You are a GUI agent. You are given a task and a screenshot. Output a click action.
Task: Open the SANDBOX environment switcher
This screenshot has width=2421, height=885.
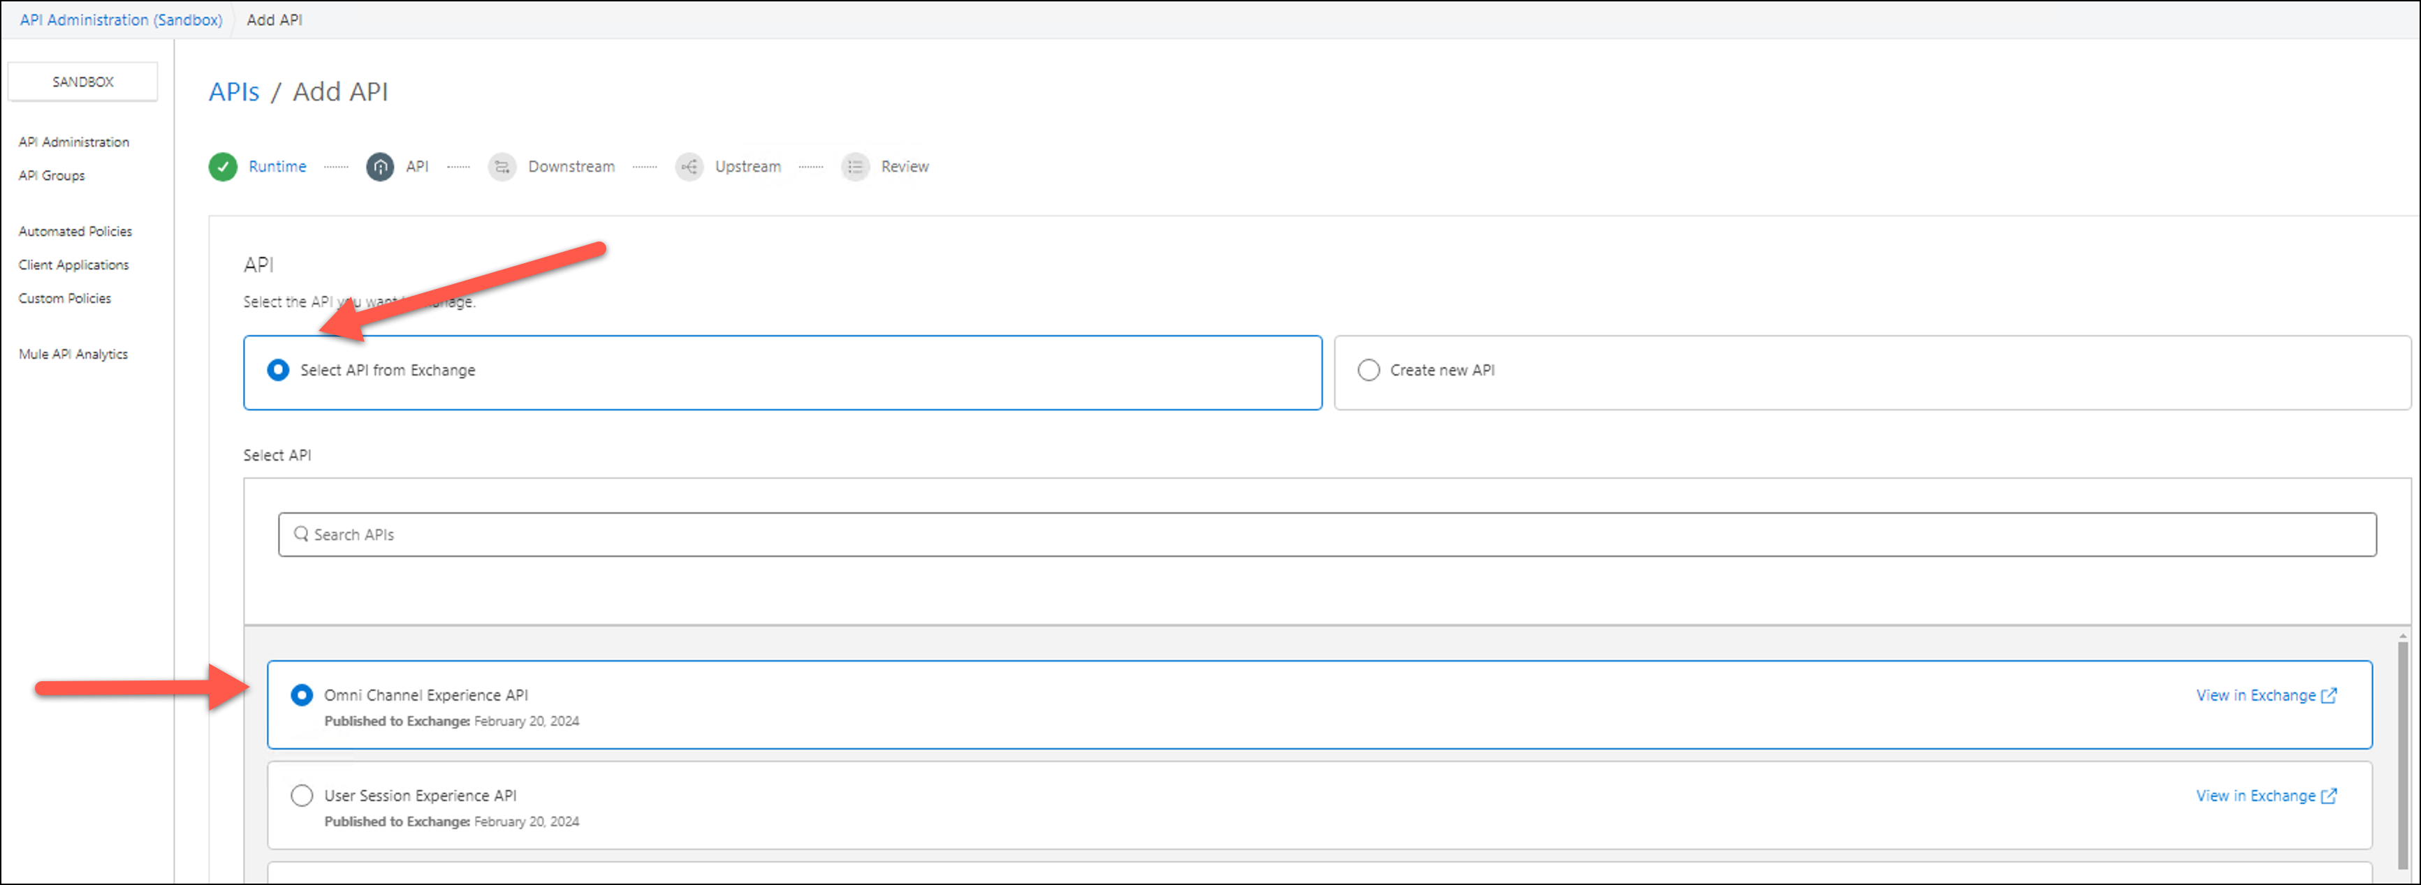click(x=82, y=82)
